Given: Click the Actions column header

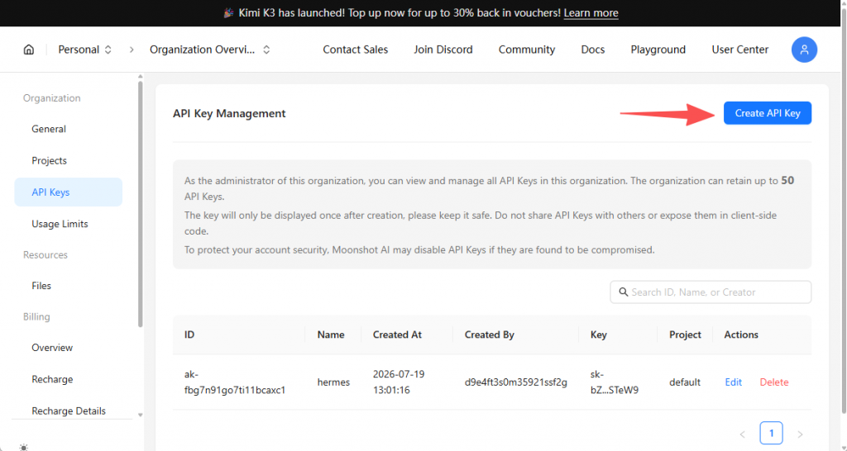Looking at the screenshot, I should click(741, 335).
